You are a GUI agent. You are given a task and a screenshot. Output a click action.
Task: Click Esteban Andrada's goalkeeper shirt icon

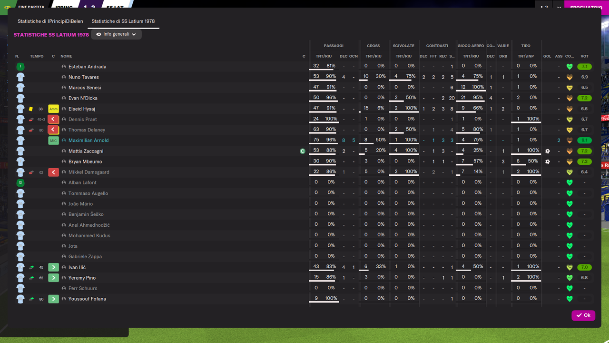click(x=20, y=67)
